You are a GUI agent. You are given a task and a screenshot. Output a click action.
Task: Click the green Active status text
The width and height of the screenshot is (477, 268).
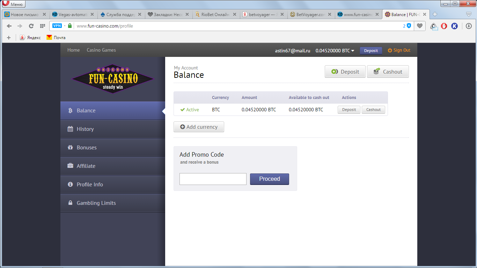pyautogui.click(x=192, y=110)
